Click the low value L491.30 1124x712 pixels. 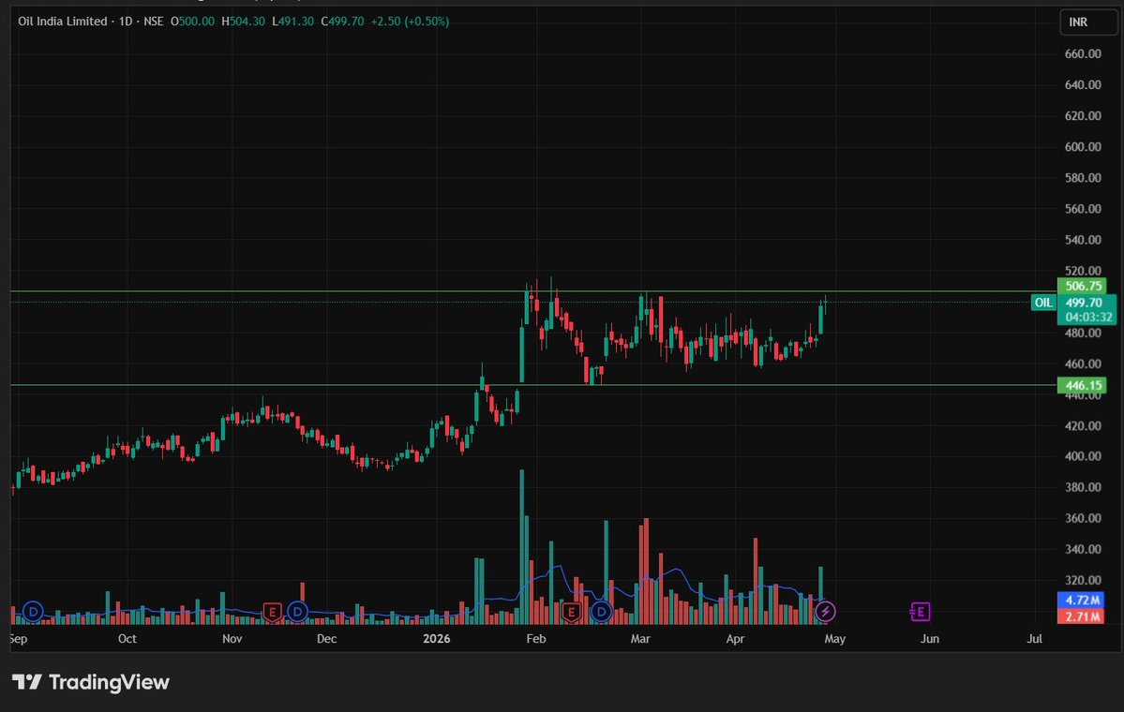(x=293, y=22)
